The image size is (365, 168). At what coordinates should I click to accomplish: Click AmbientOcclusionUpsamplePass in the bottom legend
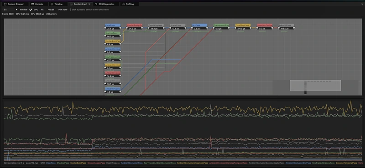click(193, 163)
